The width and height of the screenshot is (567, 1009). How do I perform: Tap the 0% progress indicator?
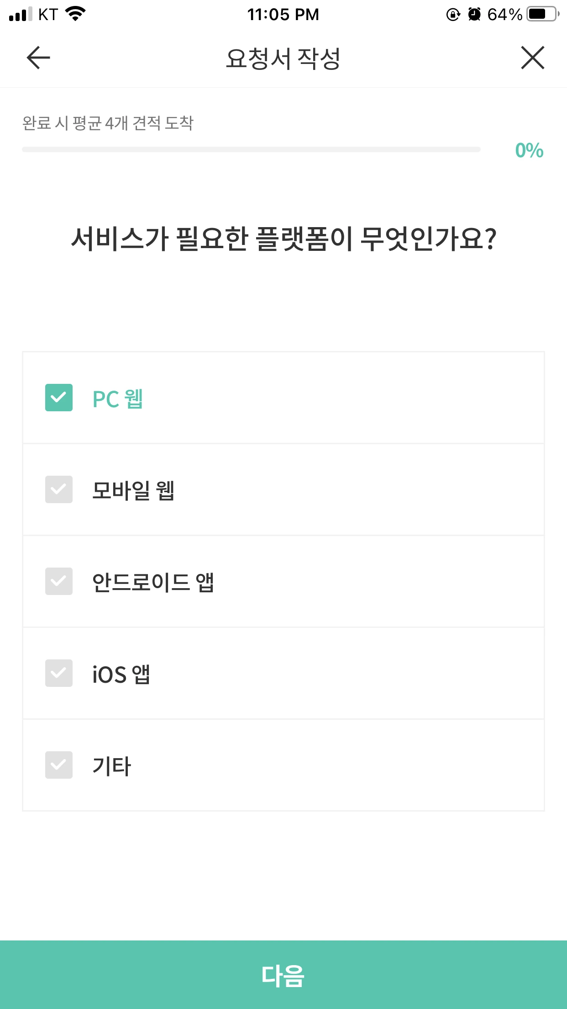[529, 150]
